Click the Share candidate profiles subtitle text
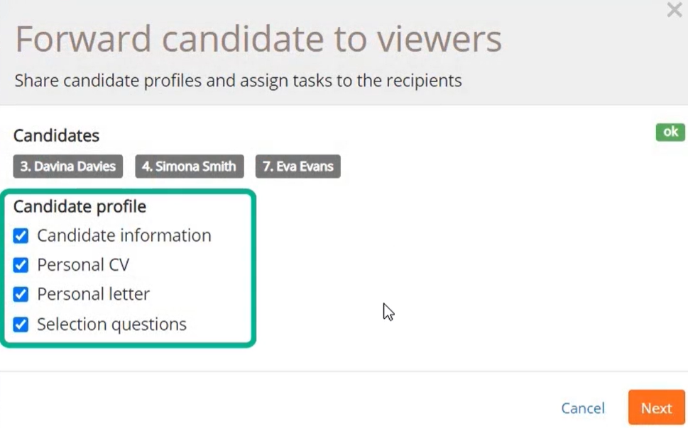 point(239,81)
